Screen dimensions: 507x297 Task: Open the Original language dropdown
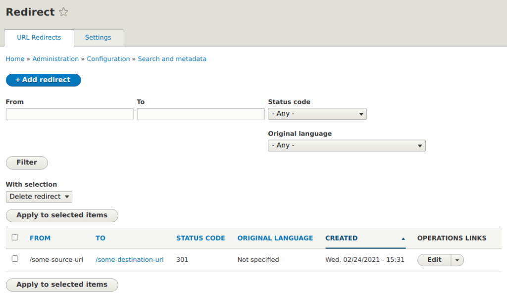[x=347, y=146]
